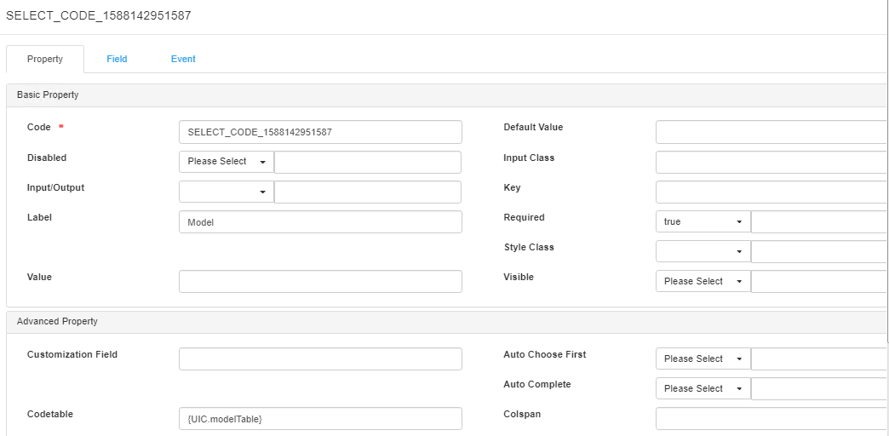Click the Key input field
The width and height of the screenshot is (889, 436).
(x=771, y=192)
